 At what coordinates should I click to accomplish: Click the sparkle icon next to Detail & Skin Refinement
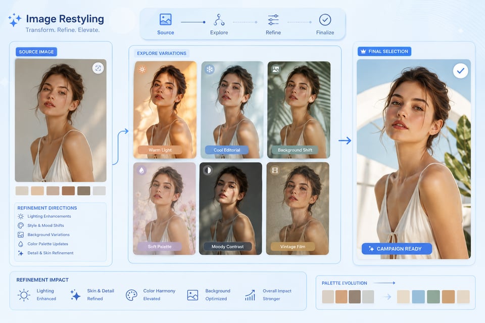coord(21,253)
